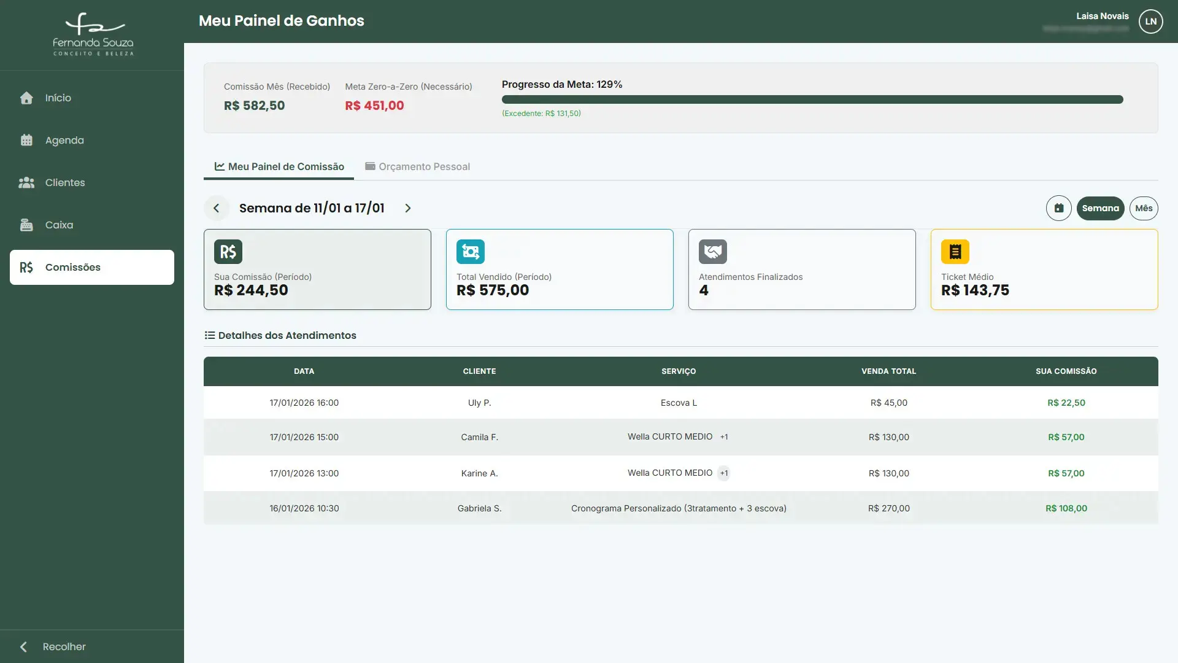This screenshot has height=663, width=1178.
Task: Open the Orçamento Pessoal tab
Action: (x=417, y=166)
